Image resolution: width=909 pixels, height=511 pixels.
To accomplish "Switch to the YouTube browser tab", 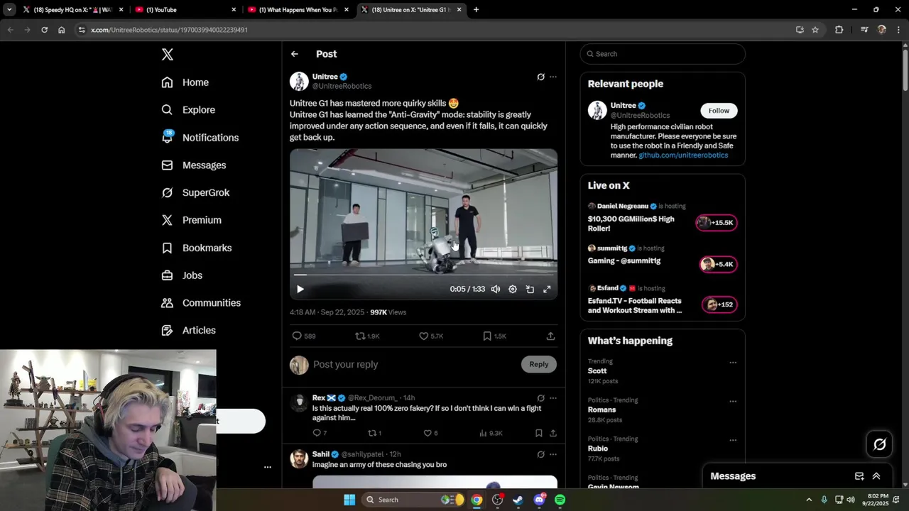I will [x=186, y=10].
